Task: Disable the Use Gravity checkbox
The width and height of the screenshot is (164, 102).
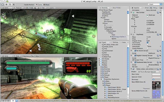Action: pyautogui.click(x=148, y=43)
